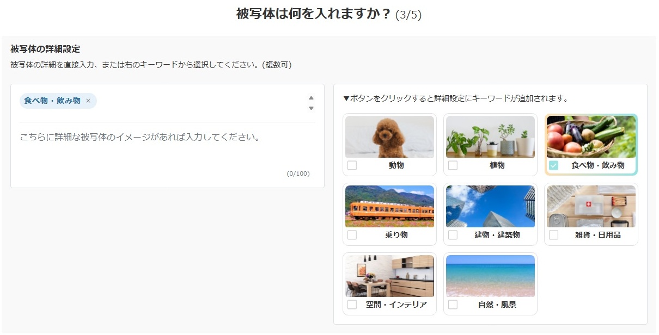The height and width of the screenshot is (335, 659).
Task: Click the up arrow in tag field
Action: 311,98
